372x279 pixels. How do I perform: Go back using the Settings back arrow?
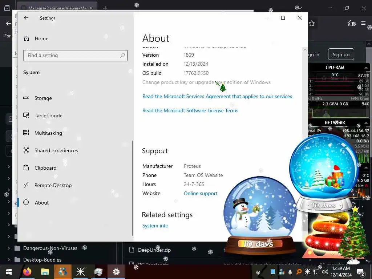pos(26,18)
